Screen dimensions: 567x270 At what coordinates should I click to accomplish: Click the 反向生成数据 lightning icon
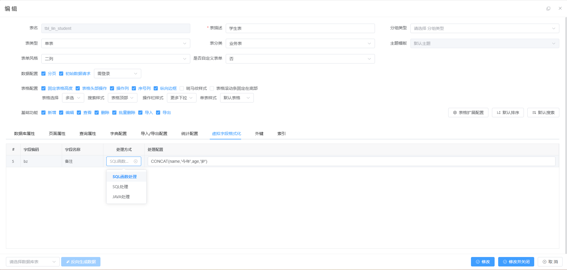(68, 262)
